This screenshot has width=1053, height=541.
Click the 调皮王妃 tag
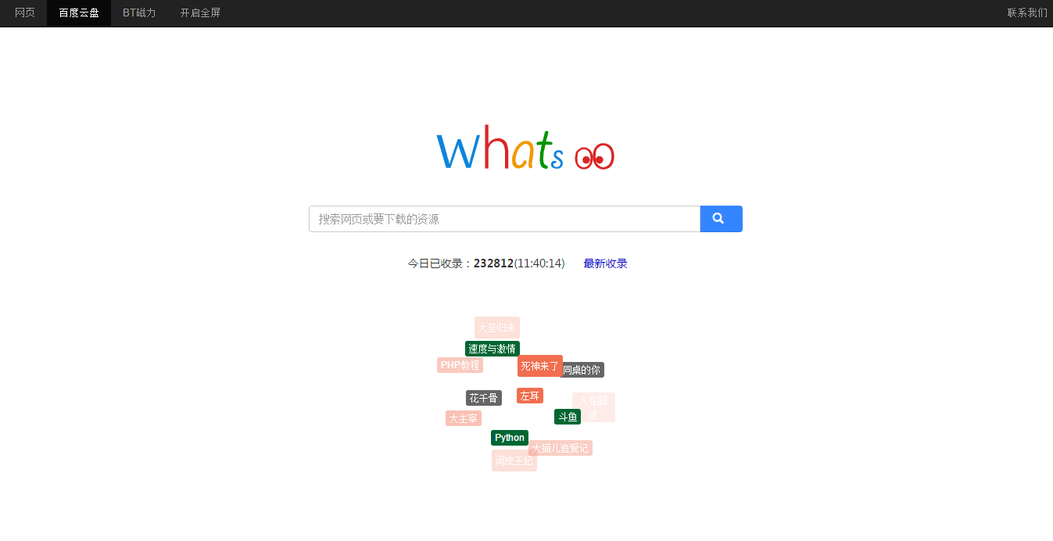(x=514, y=460)
